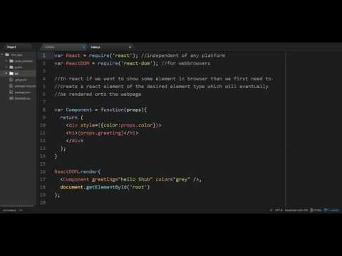342x256 pixels.
Task: Click 'ReactDOM.render(' on line 16
Action: tap(78, 171)
